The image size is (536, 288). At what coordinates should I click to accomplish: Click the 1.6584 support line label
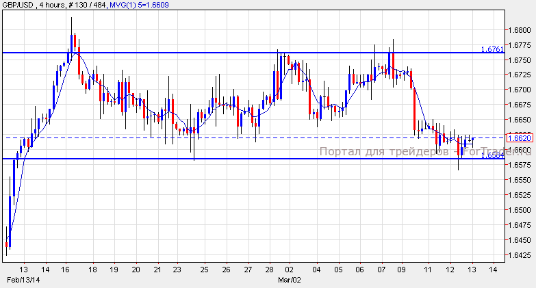click(x=492, y=155)
